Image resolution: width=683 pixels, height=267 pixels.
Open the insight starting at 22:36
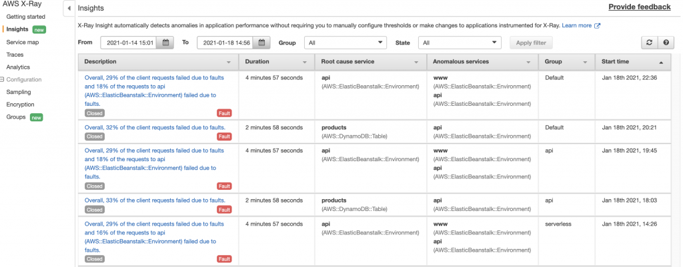154,91
